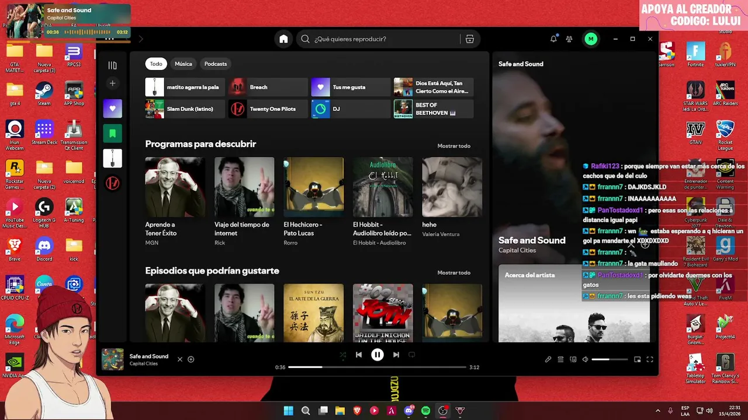Open the lyrics microphone icon
748x420 pixels.
[548, 359]
